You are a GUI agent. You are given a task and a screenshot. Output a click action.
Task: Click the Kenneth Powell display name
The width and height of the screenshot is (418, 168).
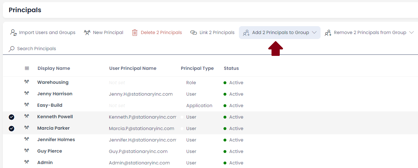55,117
